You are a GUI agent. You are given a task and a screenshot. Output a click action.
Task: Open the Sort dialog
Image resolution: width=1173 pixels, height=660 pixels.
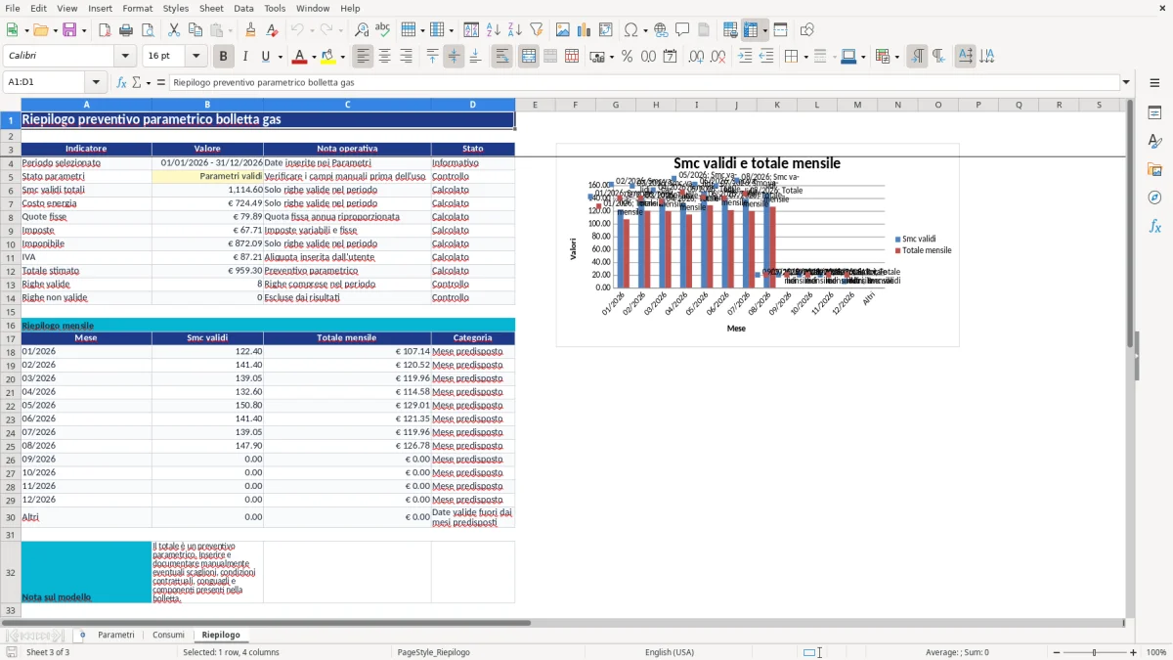[x=471, y=30]
